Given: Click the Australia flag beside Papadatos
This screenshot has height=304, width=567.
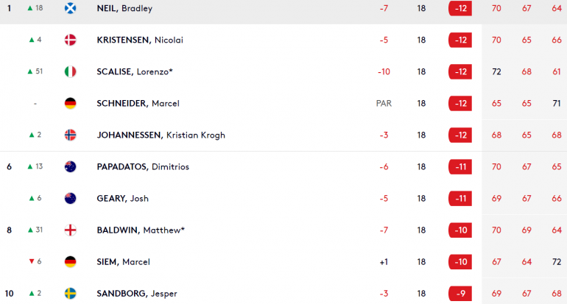Looking at the screenshot, I should click(70, 166).
